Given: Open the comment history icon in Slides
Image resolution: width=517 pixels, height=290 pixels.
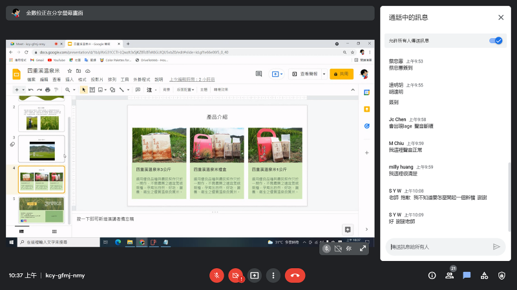Looking at the screenshot, I should [259, 74].
